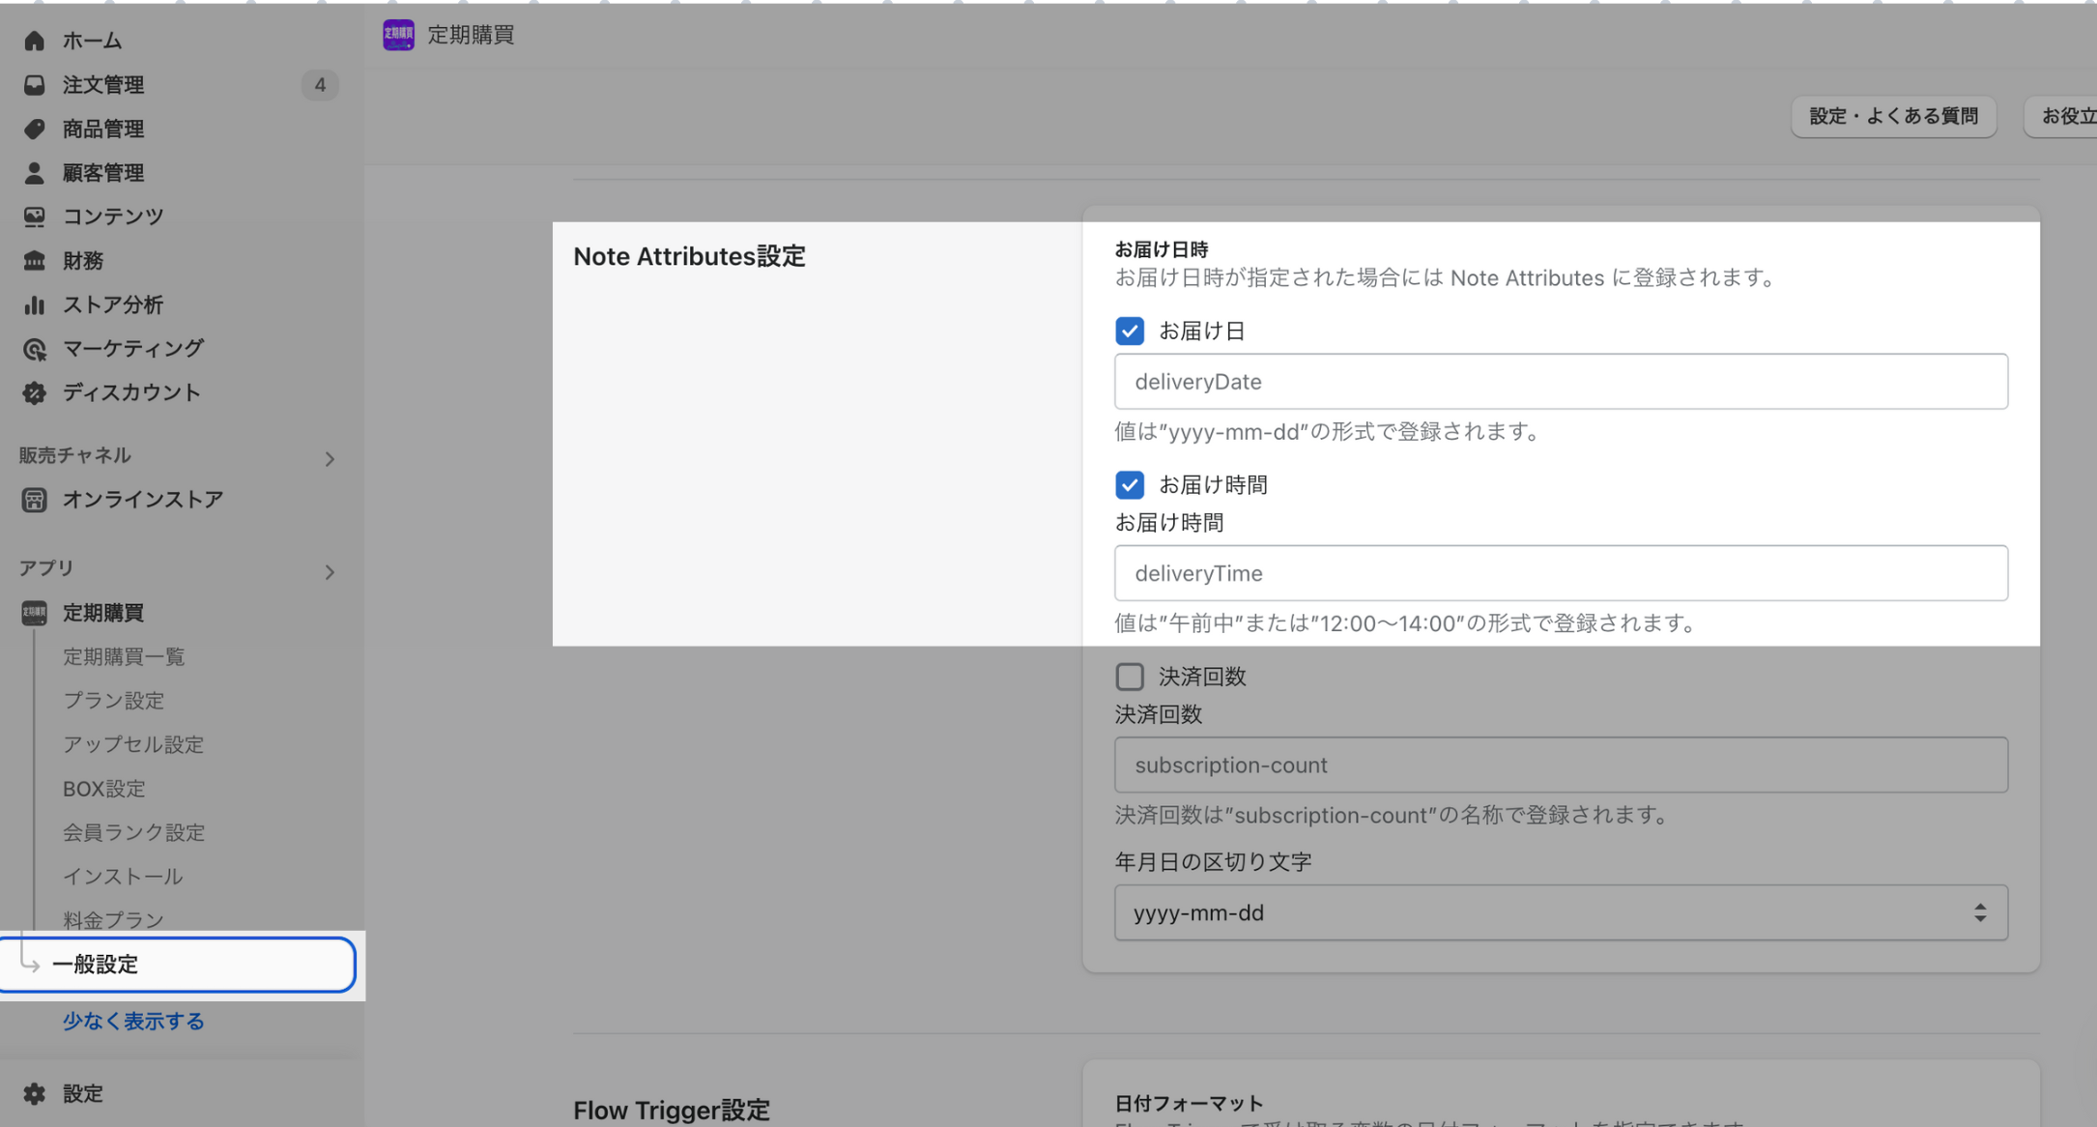Open the 年月日の区切り文字 dropdown
This screenshot has width=2097, height=1127.
point(1561,912)
